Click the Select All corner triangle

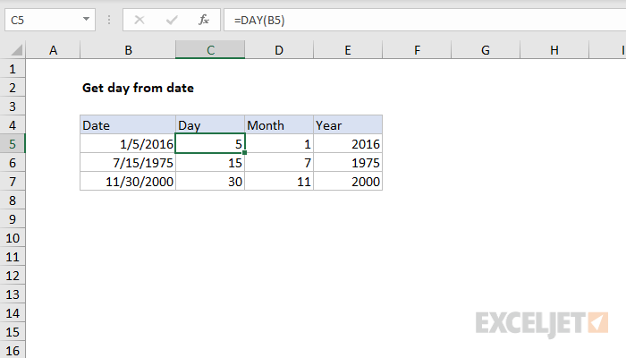pyautogui.click(x=17, y=50)
